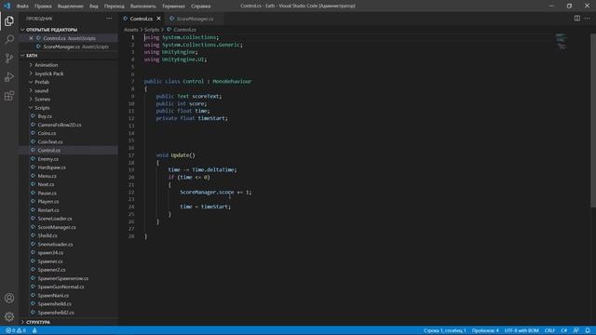Click the VS Code logo icon
Screen dimensions: 596x335
[7, 6]
